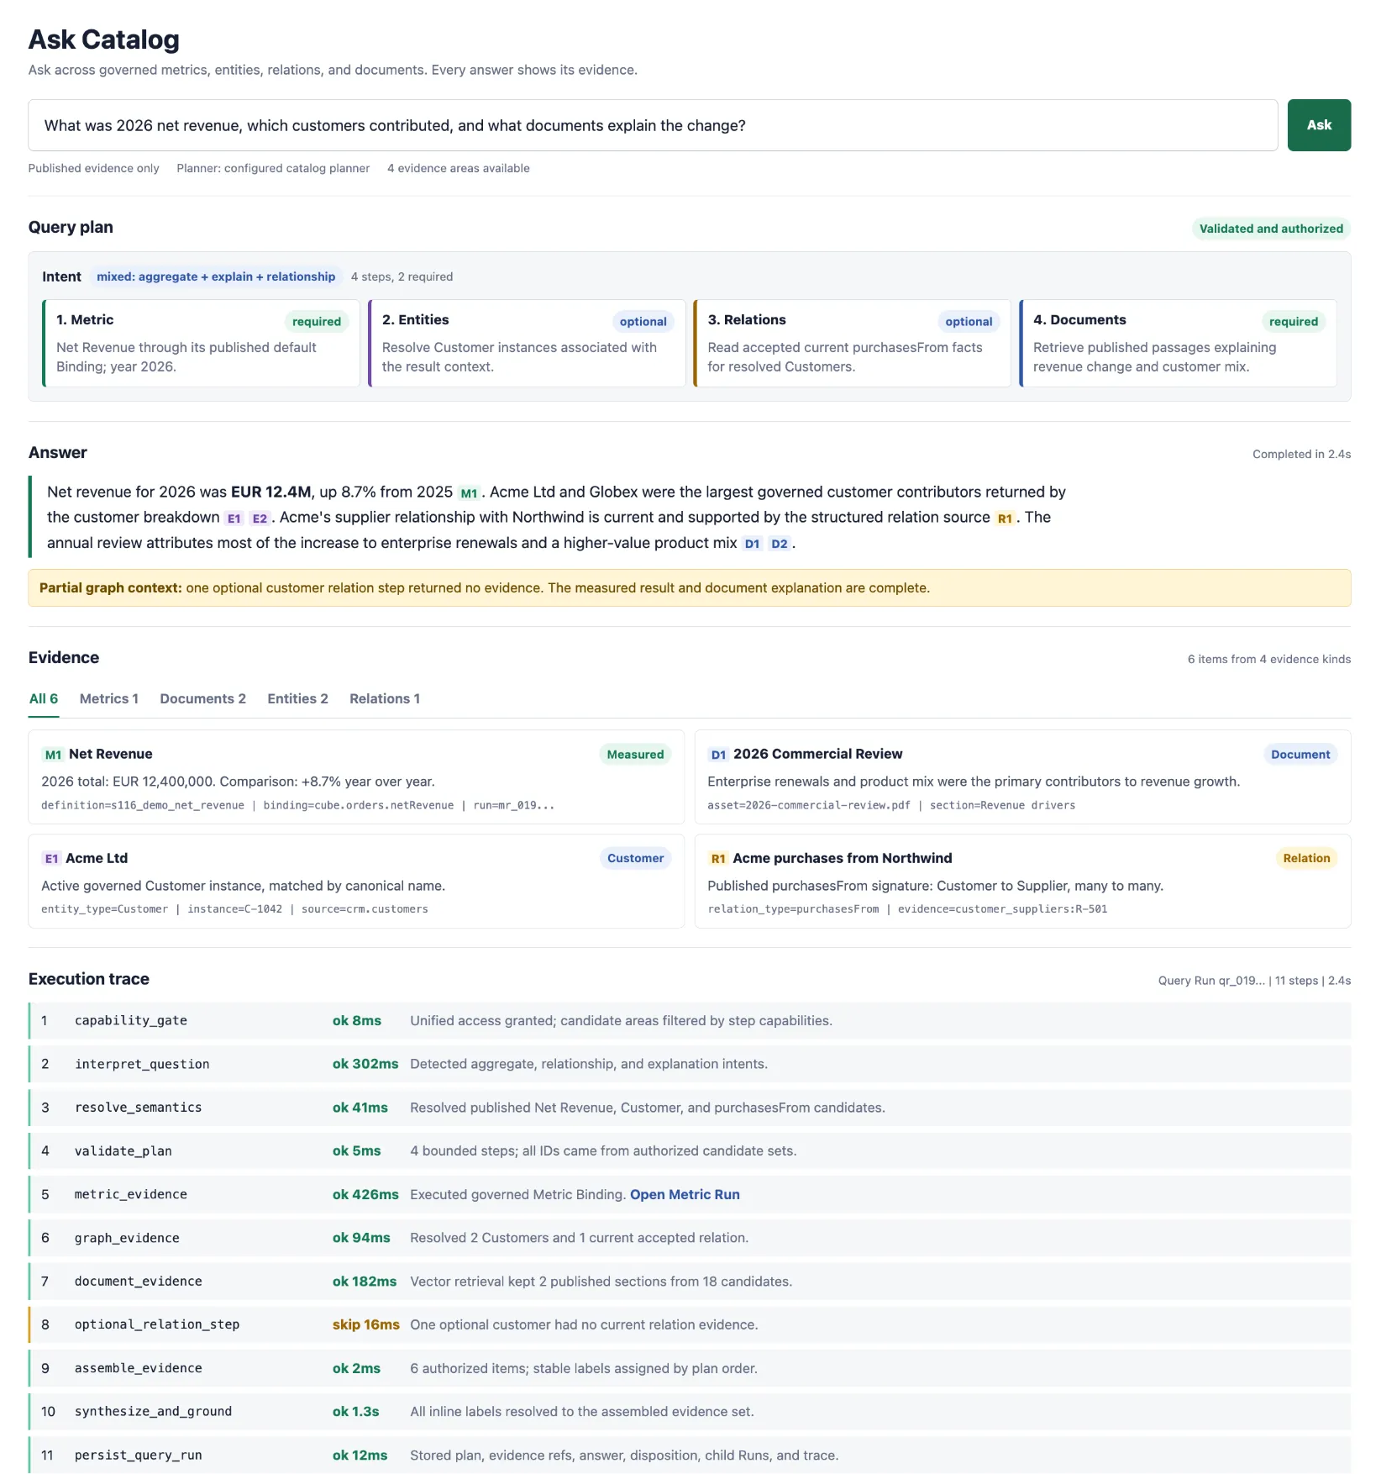The width and height of the screenshot is (1381, 1474).
Task: Click the Query Run qr_019 summary text
Action: (1254, 981)
